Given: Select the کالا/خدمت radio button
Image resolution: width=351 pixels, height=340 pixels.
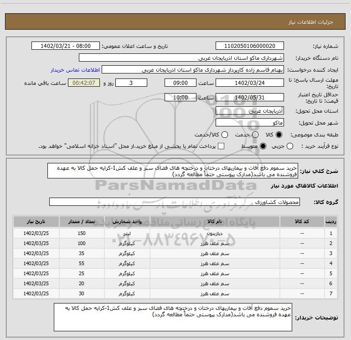Looking at the screenshot, I should (225, 135).
